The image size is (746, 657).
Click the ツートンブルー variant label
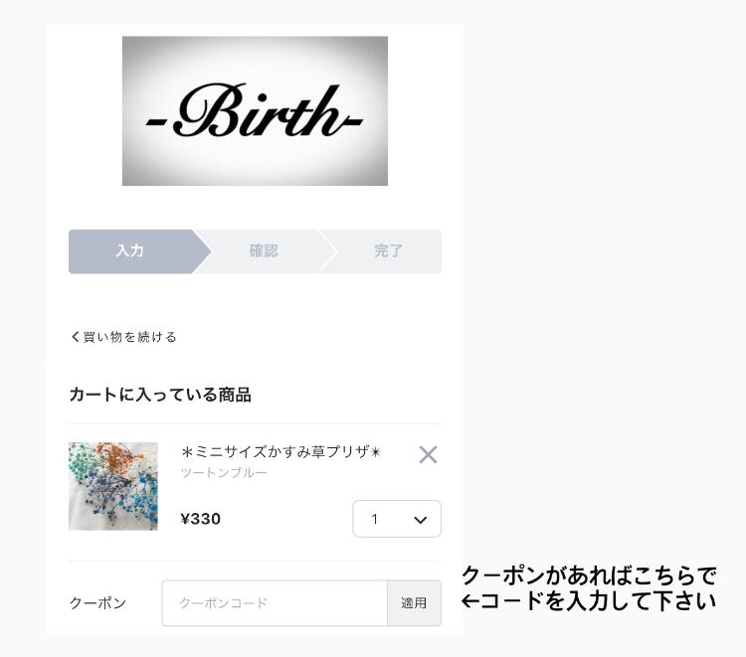(224, 472)
